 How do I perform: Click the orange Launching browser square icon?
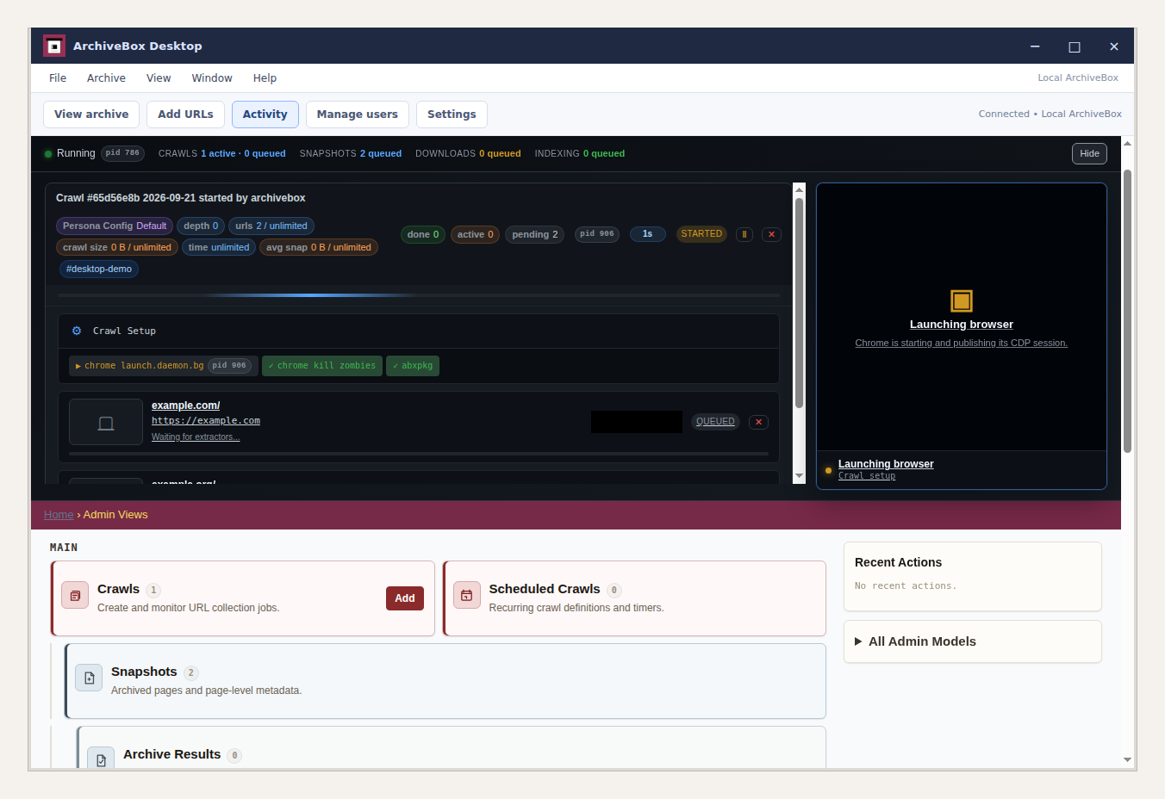pos(962,300)
